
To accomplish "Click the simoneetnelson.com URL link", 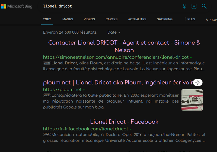I will coord(116,57).
